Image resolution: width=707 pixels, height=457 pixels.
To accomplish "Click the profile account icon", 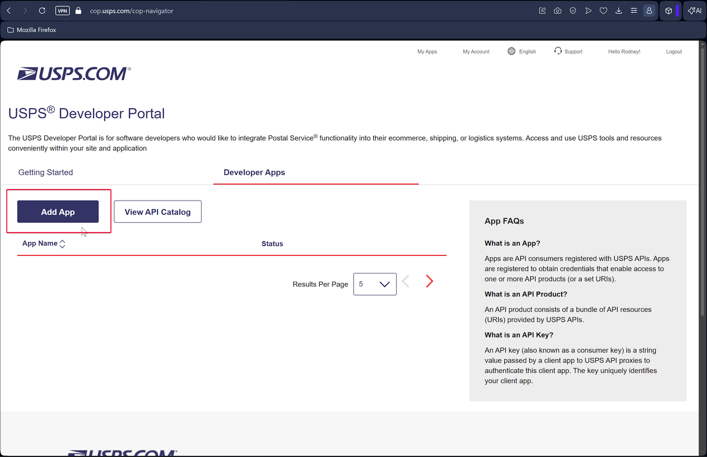I will click(x=650, y=10).
